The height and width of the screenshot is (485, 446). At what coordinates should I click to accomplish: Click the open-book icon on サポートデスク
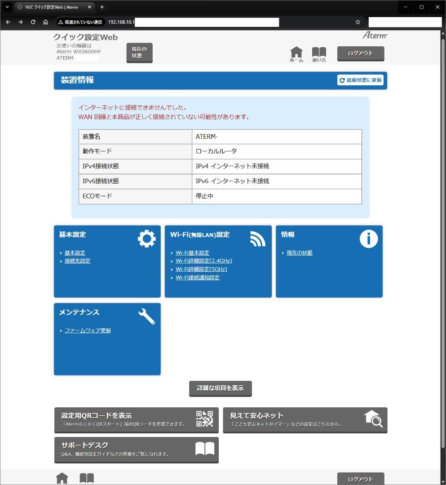[205, 448]
